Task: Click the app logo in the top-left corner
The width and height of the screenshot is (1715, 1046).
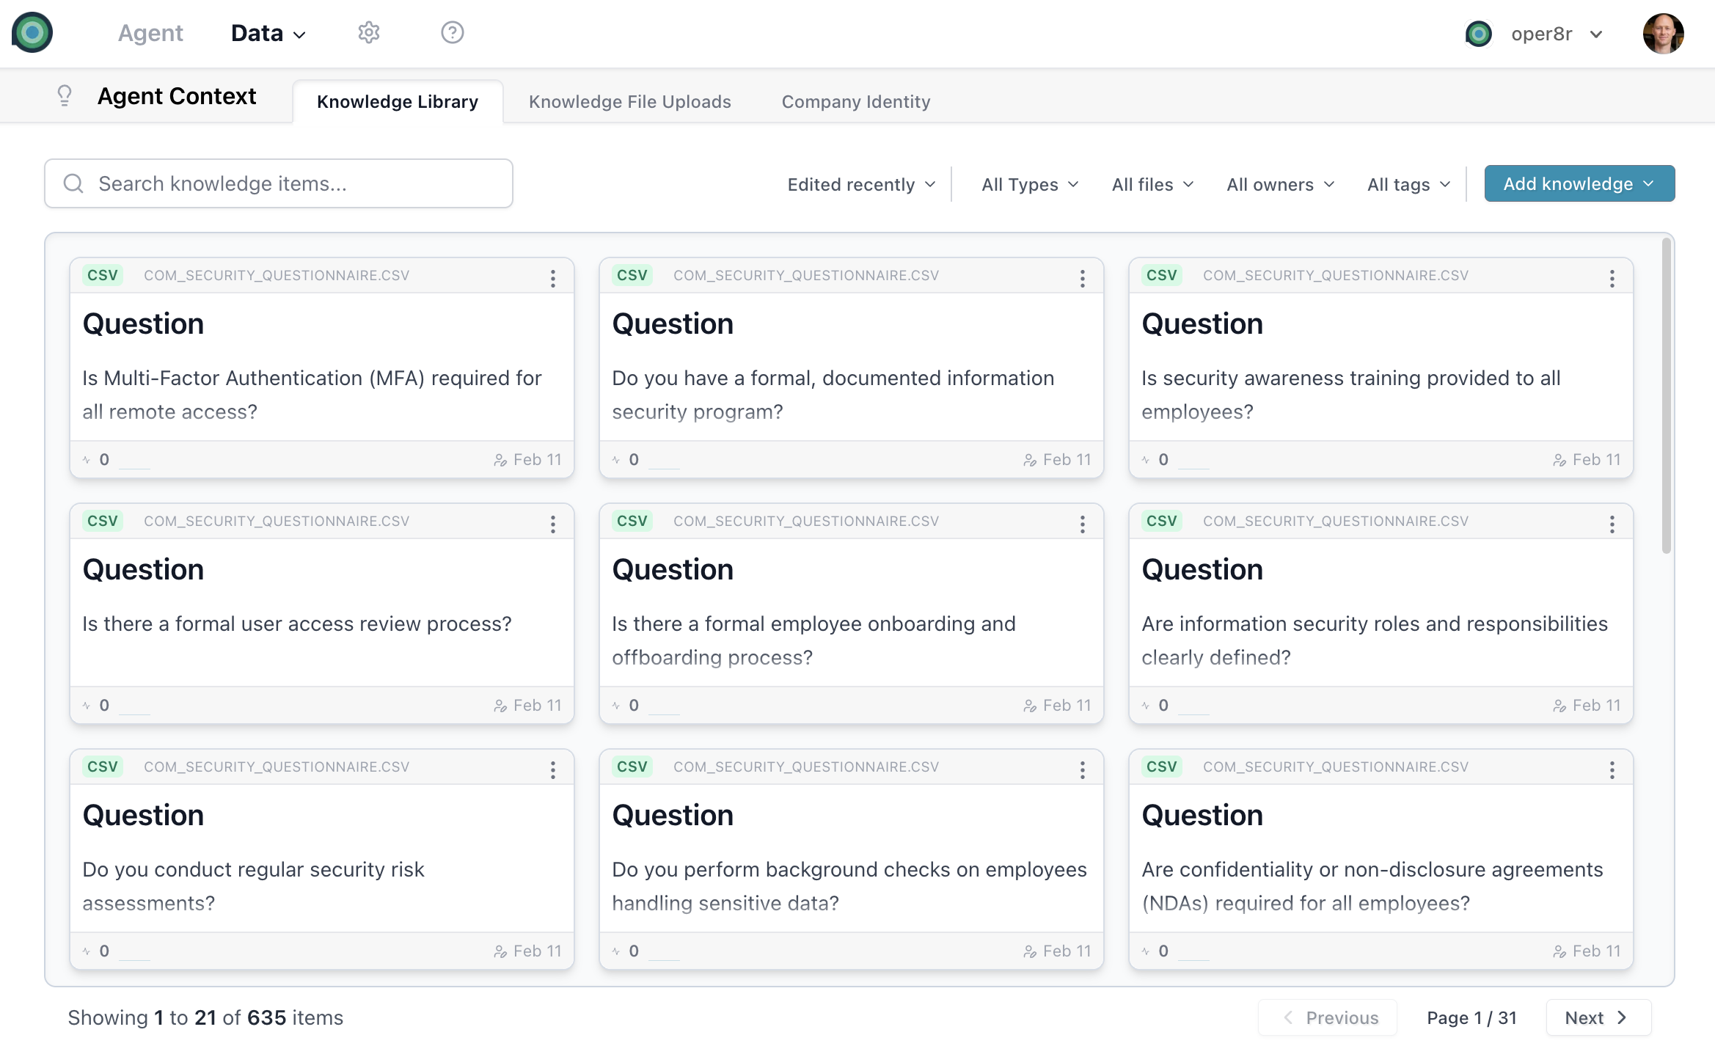Action: pyautogui.click(x=32, y=33)
